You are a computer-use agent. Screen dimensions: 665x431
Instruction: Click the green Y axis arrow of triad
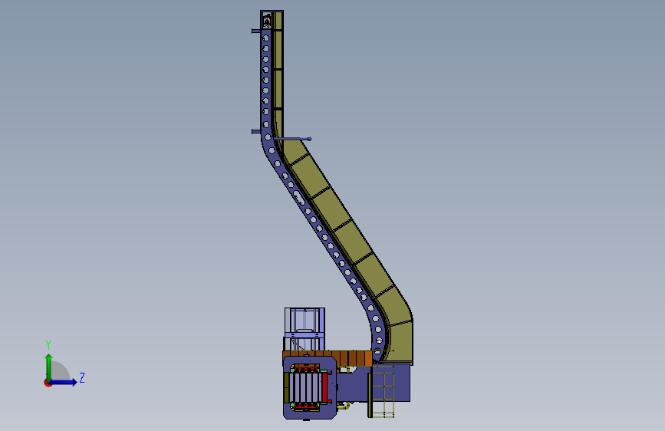coord(49,367)
